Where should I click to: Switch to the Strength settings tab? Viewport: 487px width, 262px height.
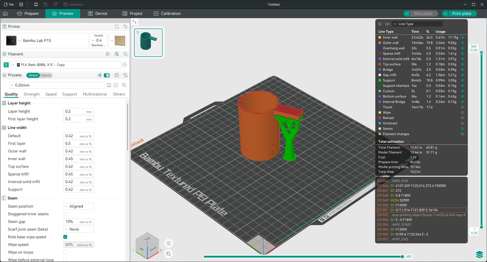pyautogui.click(x=32, y=94)
